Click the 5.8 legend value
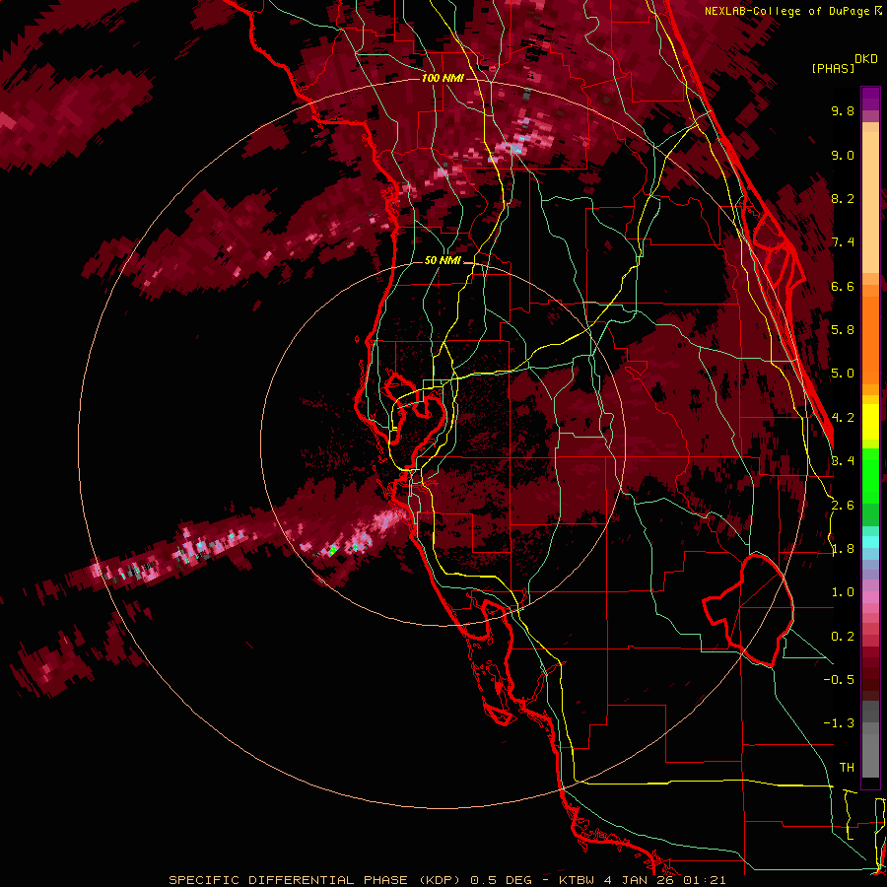Screen dimensions: 887x887 coord(843,330)
